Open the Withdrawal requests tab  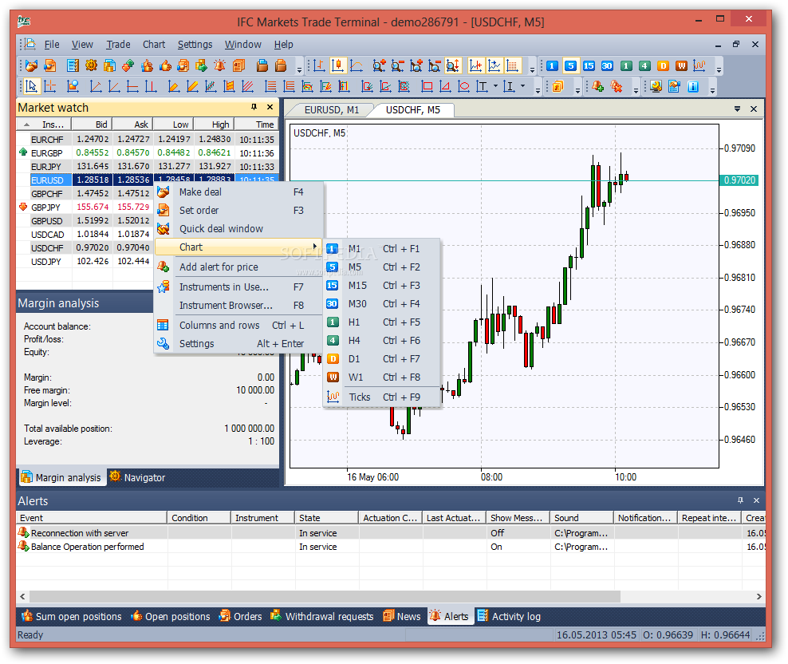[x=322, y=616]
